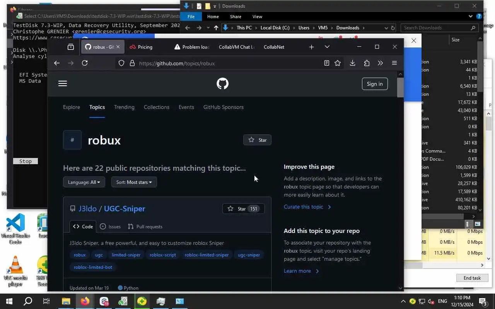Open new Firefox tab
Screen dimensions: 495x309
coord(311,47)
